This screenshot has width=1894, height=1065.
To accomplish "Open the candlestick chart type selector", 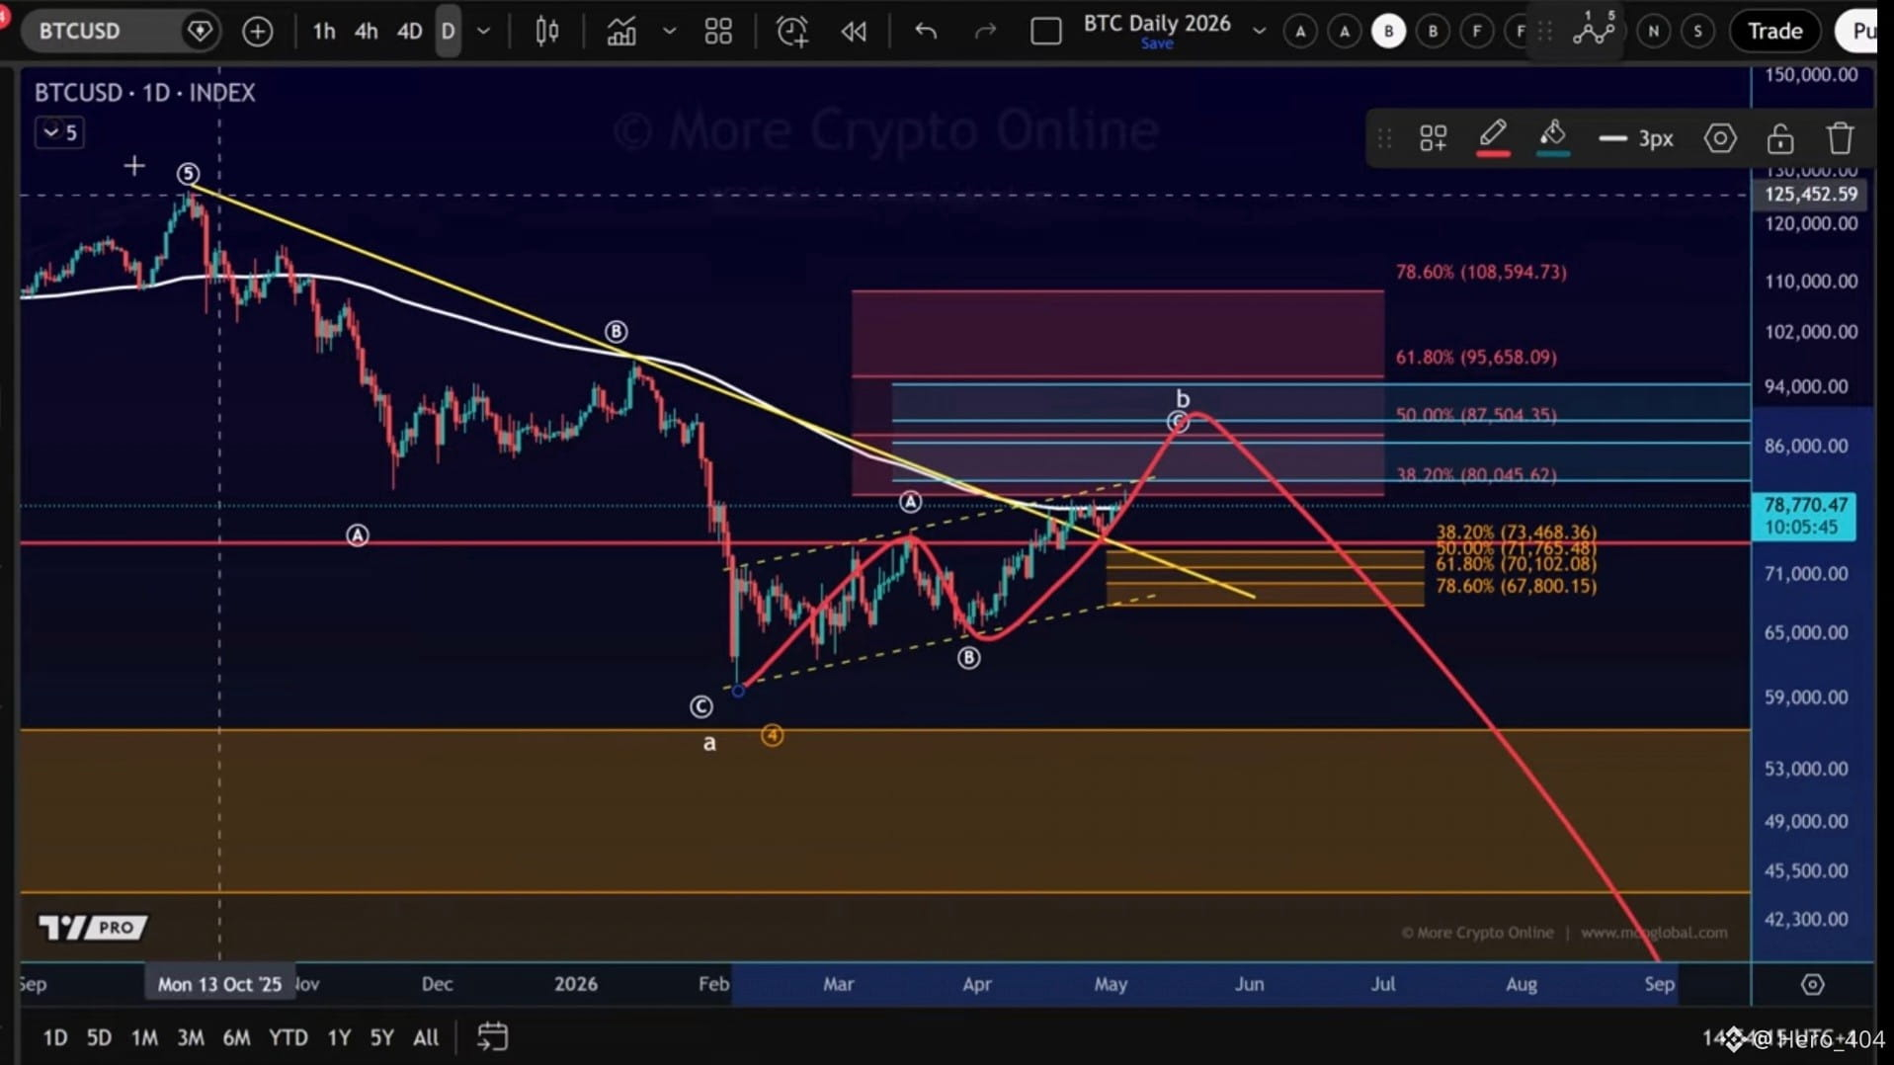I will click(x=546, y=32).
